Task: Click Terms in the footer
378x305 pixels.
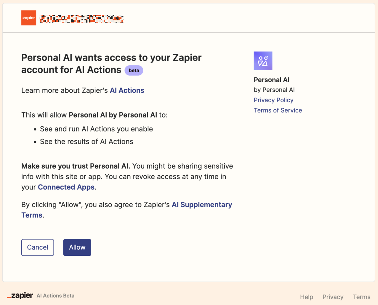Action: point(361,297)
